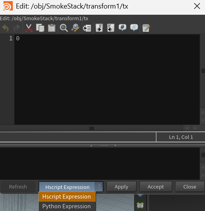Click the output pane scroll up arrow
This screenshot has height=211, width=205.
point(203,167)
